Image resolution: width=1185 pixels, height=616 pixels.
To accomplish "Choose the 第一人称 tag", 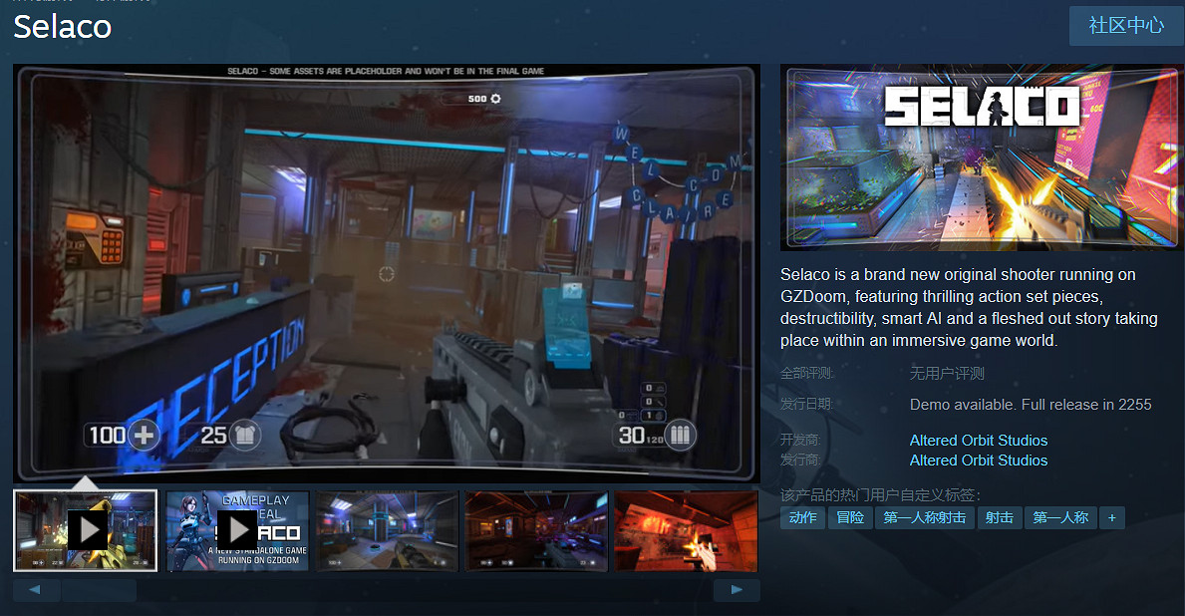I will point(1060,517).
